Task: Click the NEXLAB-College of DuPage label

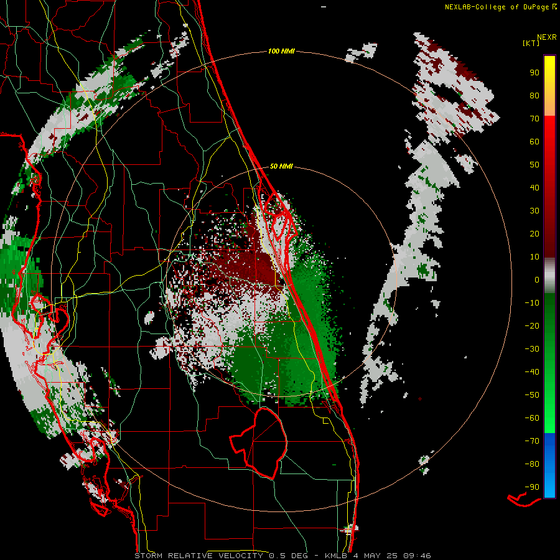Action: click(x=500, y=7)
